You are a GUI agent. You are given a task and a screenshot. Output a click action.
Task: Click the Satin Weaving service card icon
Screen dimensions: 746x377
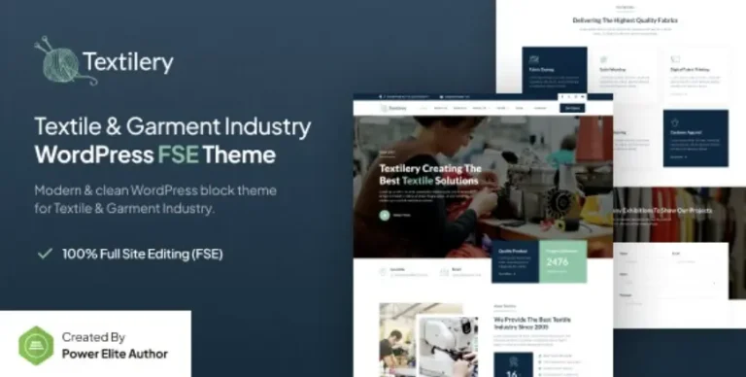point(604,59)
